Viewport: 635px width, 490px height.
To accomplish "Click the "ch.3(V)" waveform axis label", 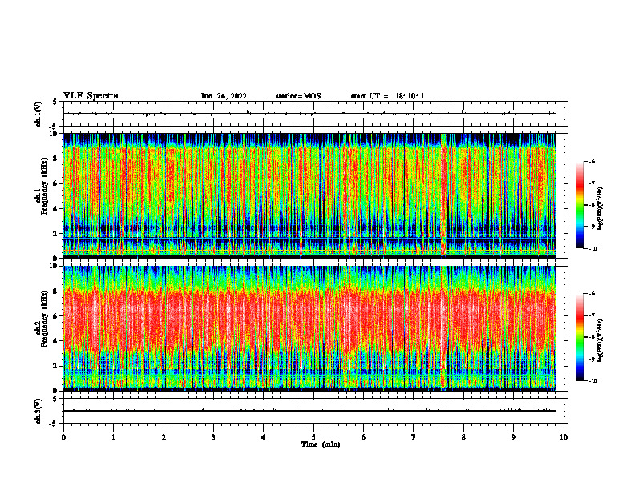I will coord(38,412).
